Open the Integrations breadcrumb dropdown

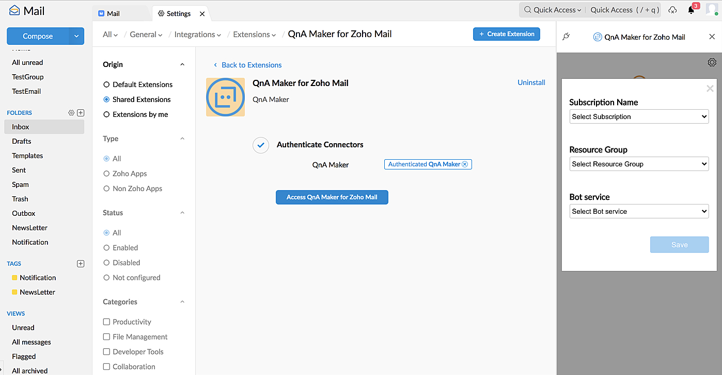point(198,35)
